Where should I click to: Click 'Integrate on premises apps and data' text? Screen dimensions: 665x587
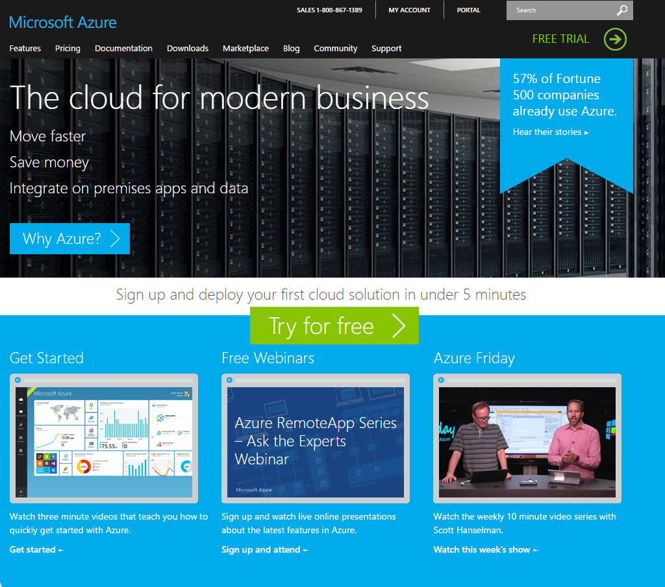[x=129, y=189]
